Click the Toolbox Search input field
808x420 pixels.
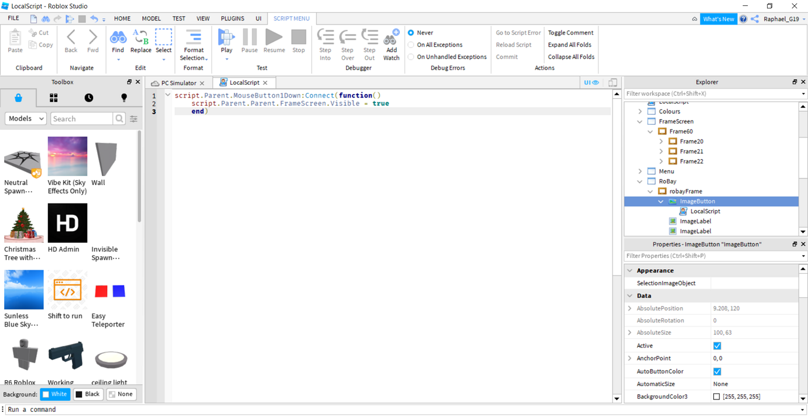(x=81, y=119)
